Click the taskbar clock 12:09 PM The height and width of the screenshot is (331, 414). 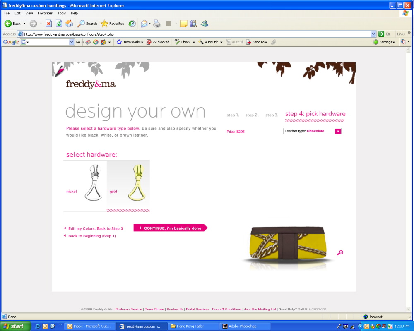coord(402,326)
